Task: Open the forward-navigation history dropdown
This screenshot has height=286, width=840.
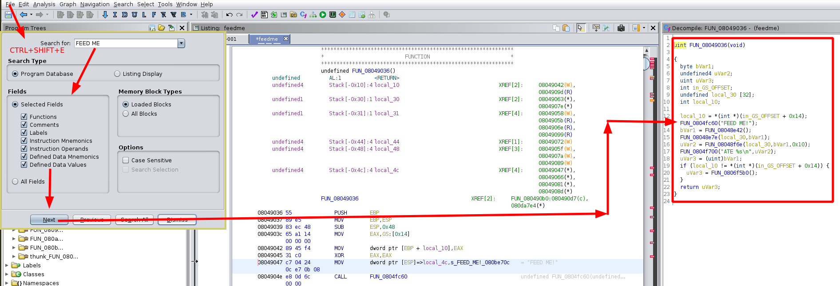Action: click(47, 15)
